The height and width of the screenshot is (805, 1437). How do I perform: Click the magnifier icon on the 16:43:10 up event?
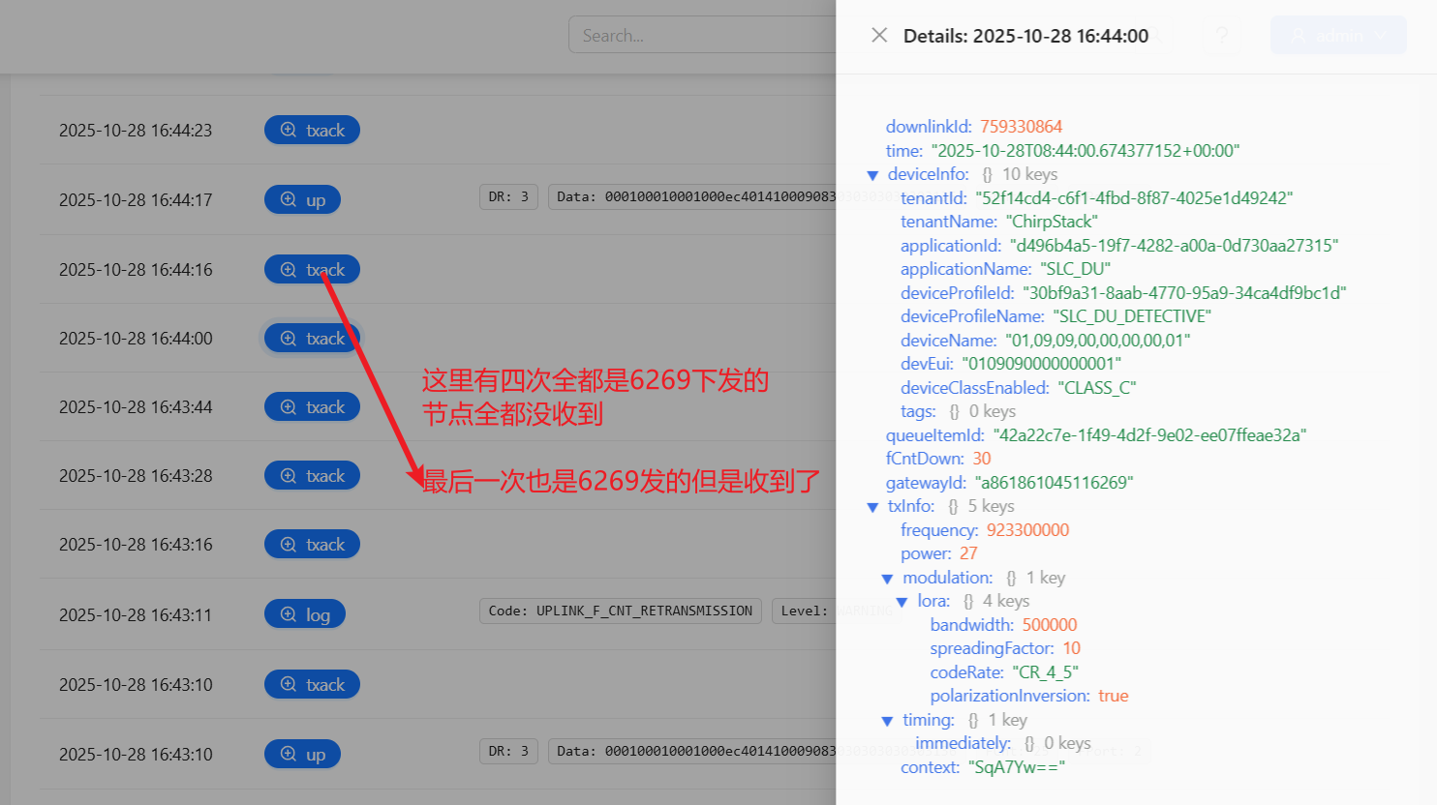289,754
